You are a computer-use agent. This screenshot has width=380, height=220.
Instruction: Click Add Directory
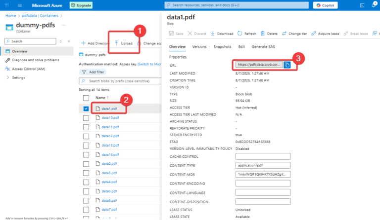pos(95,43)
